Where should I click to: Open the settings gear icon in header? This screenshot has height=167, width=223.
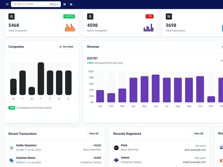pyautogui.click(x=71, y=4)
